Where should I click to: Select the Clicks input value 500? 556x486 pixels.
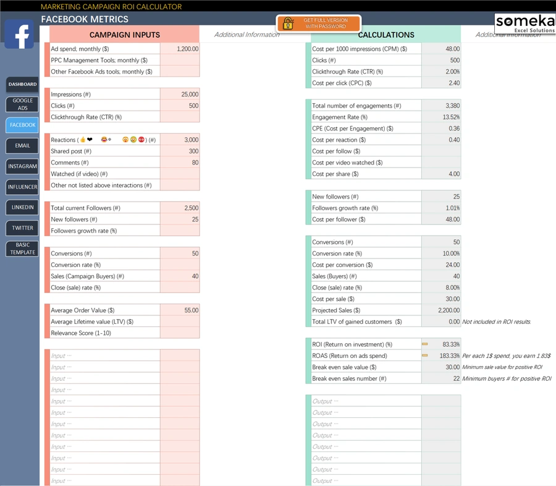click(180, 106)
